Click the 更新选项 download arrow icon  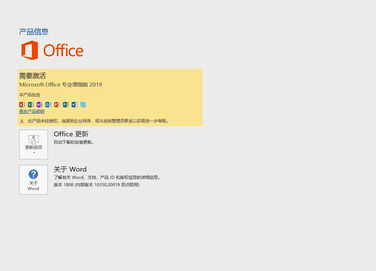pos(33,139)
